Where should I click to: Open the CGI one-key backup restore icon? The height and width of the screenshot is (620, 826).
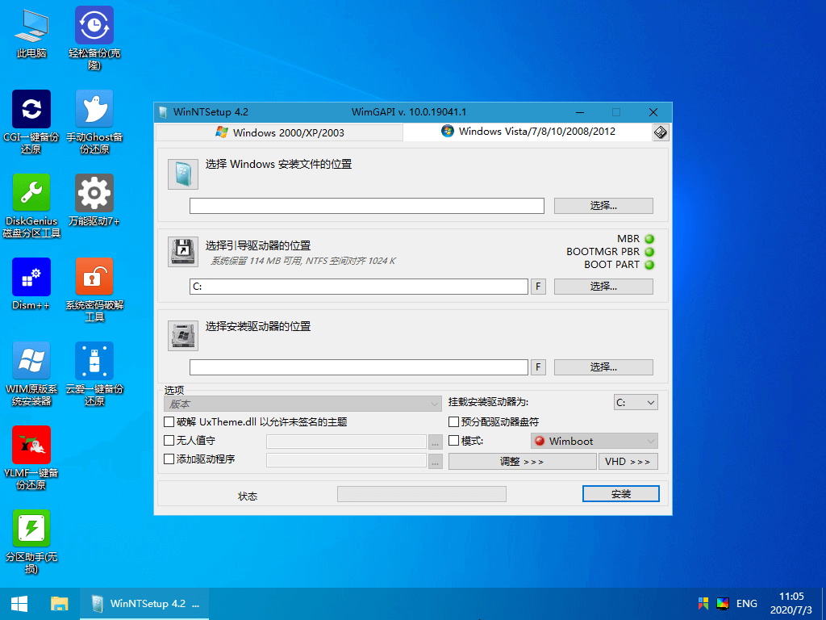(31, 110)
